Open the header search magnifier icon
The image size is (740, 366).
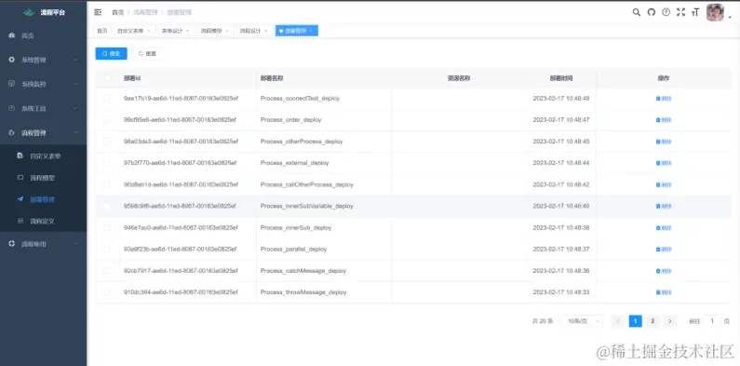tap(636, 12)
